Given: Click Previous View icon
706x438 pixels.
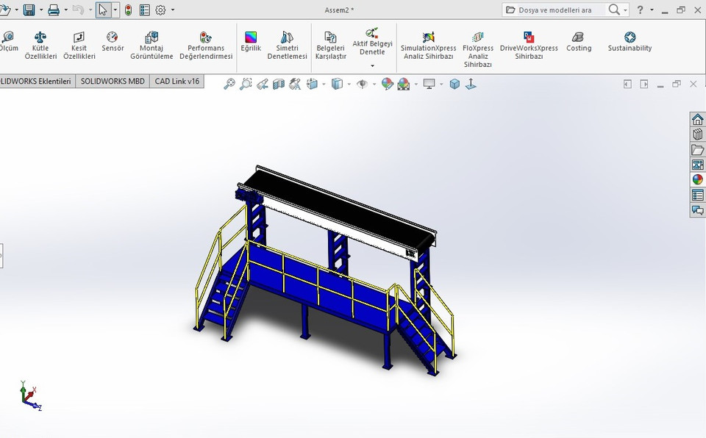Looking at the screenshot, I should 263,84.
